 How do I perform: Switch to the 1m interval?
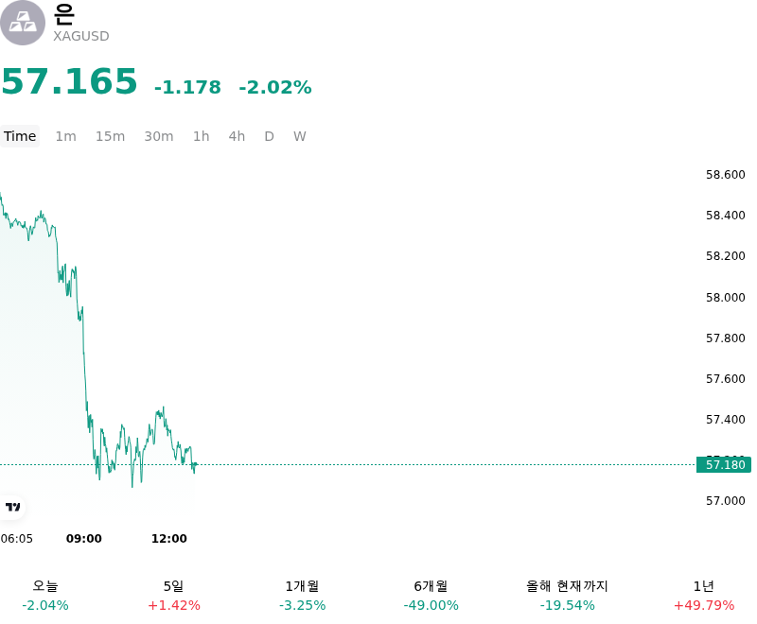click(65, 136)
